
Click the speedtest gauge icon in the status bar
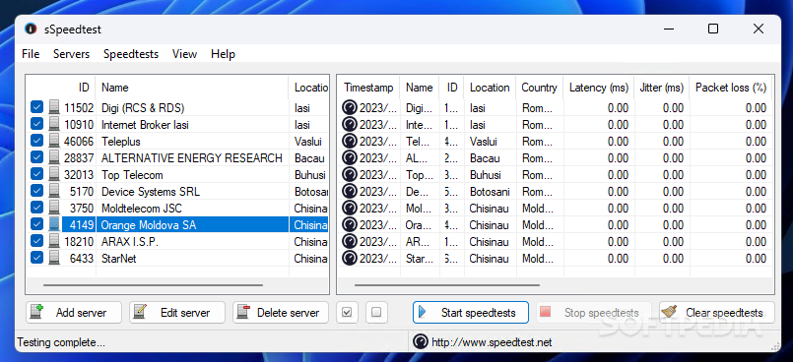coord(421,342)
